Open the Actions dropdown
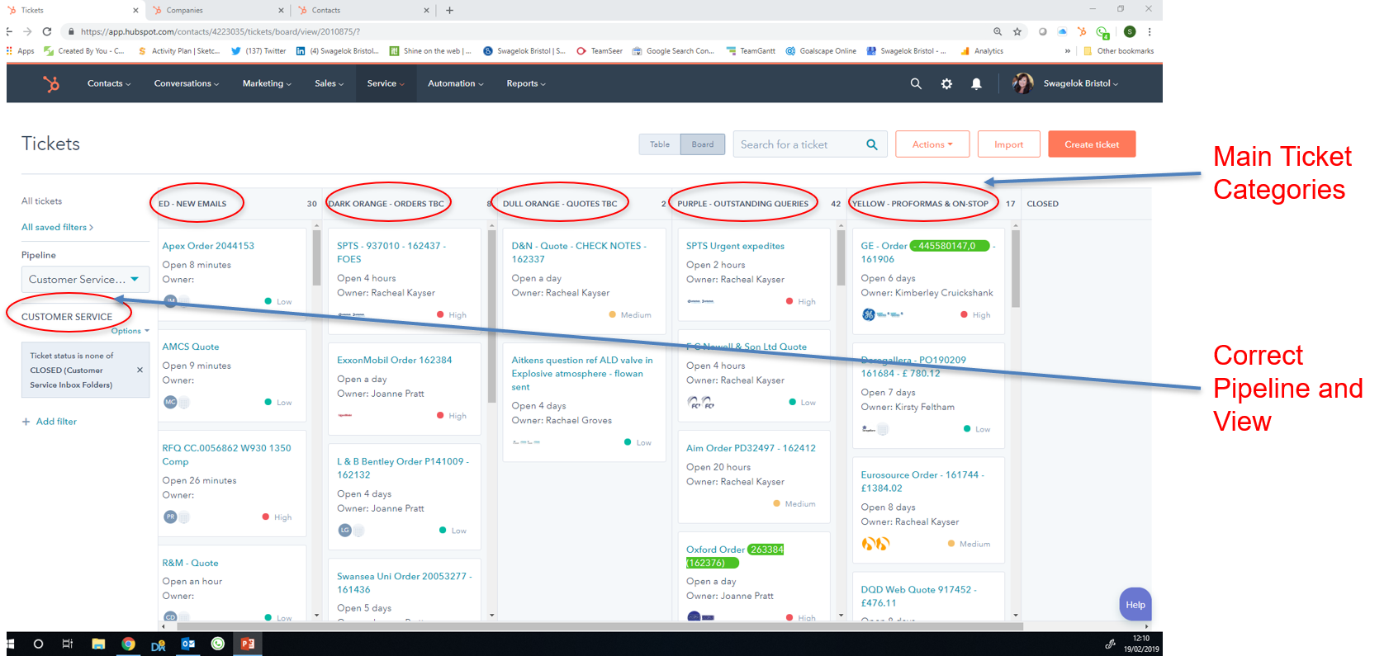 [x=932, y=144]
